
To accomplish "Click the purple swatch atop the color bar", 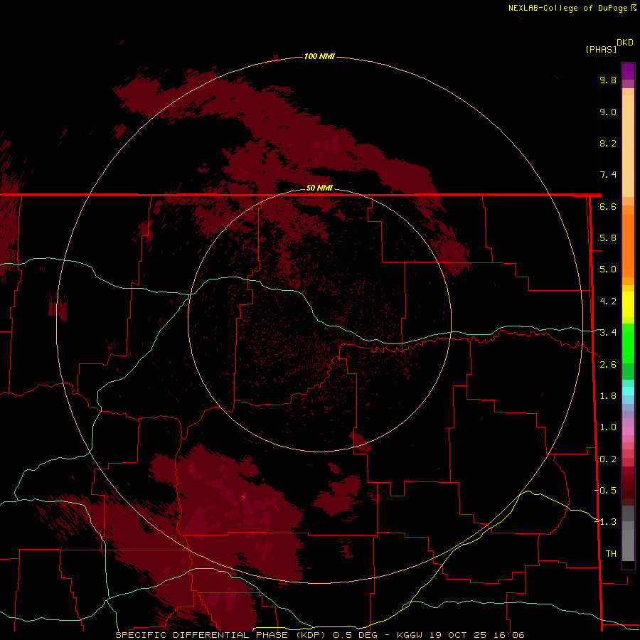I will tap(628, 71).
